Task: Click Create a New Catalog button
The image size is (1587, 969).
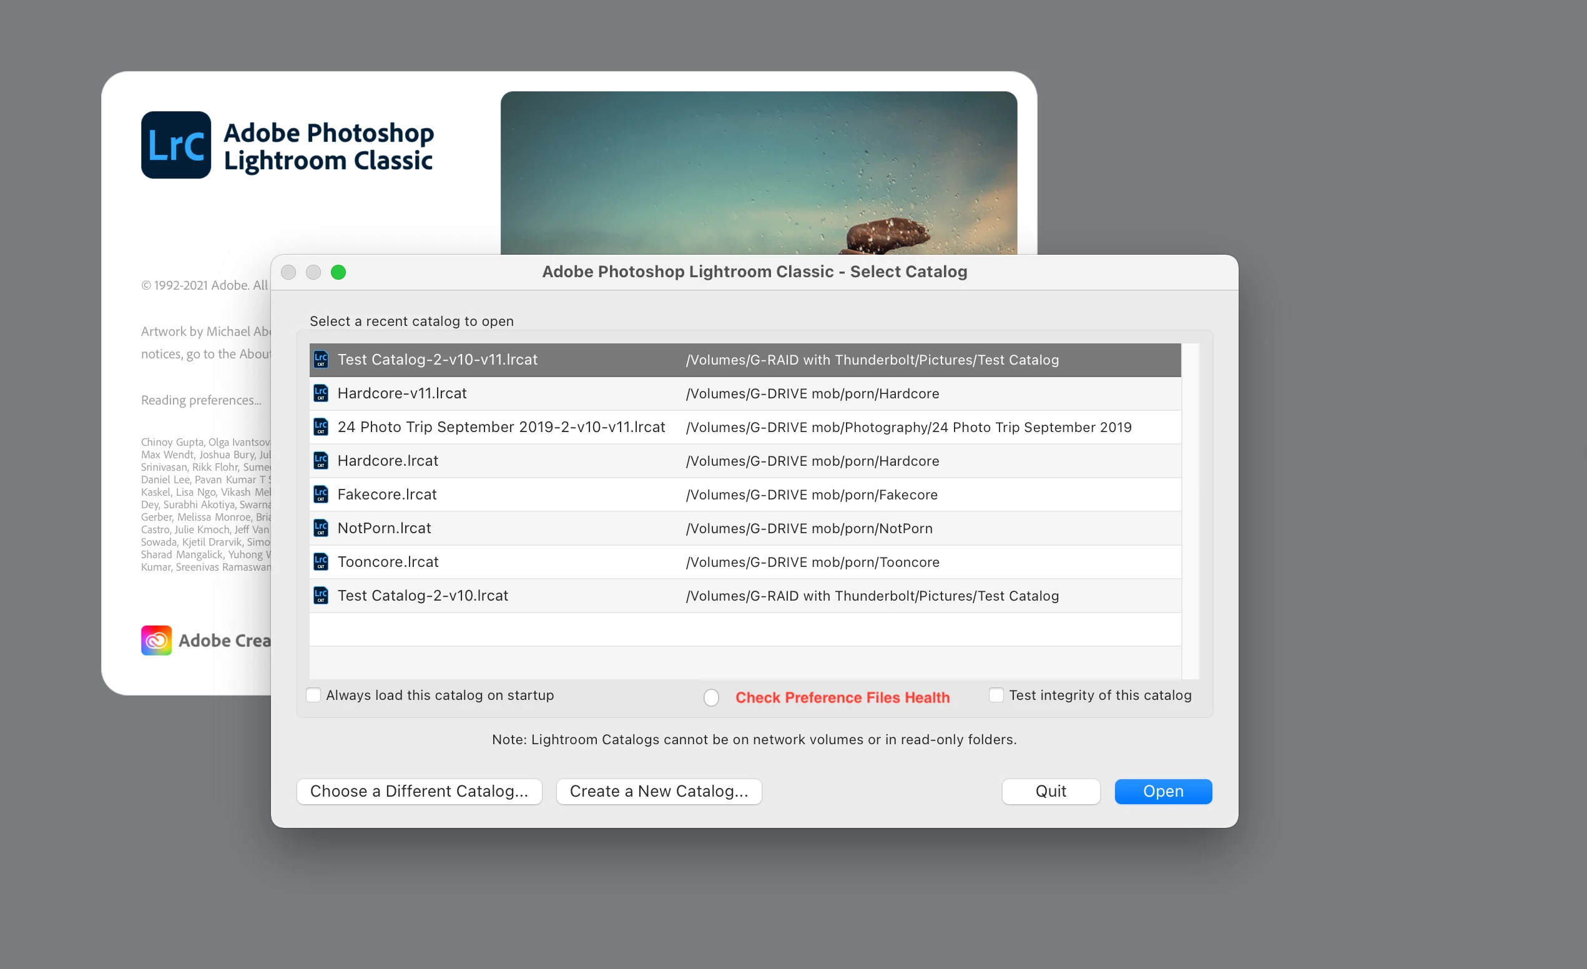Action: 658,791
